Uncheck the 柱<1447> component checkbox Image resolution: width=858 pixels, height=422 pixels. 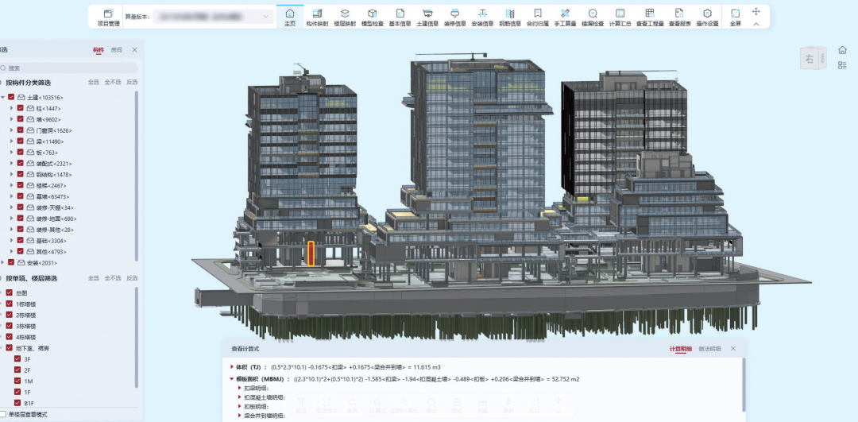pos(21,108)
